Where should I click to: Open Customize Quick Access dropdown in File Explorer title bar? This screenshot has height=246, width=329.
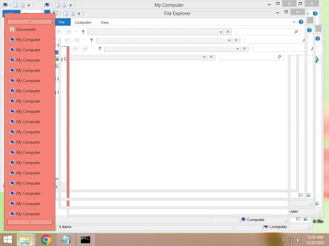tap(79, 14)
